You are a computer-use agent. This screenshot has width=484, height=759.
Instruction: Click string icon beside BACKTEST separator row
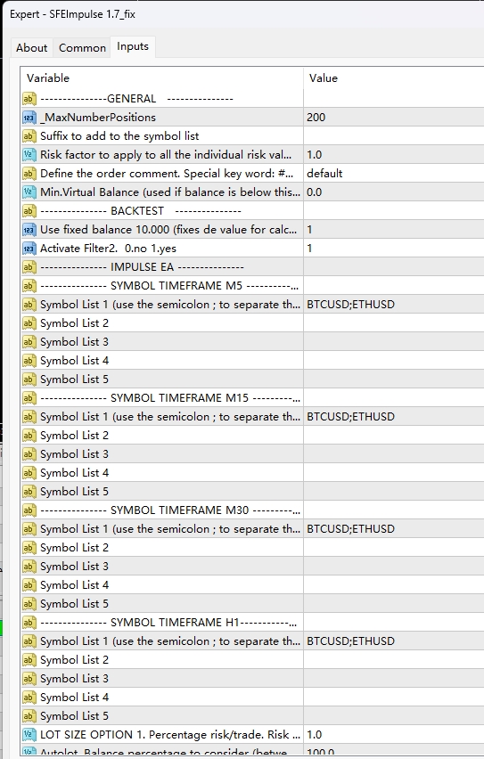pos(29,211)
